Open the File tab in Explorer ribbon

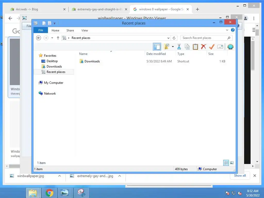pos(41,30)
